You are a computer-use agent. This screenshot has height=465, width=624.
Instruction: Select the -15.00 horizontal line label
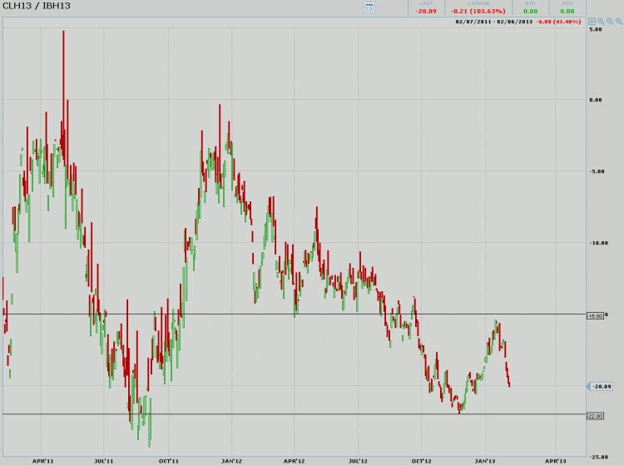click(595, 316)
